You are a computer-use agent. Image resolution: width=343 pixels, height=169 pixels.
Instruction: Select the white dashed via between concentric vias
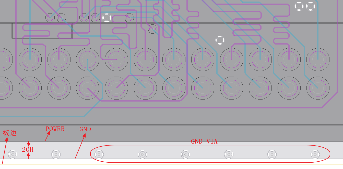[x=107, y=18]
